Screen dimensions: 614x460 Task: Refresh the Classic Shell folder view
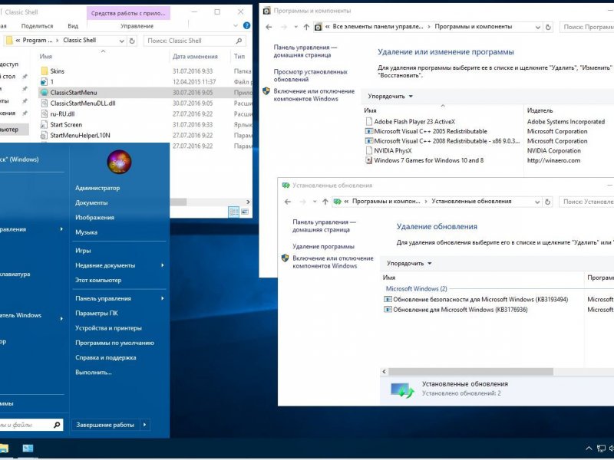pyautogui.click(x=132, y=41)
